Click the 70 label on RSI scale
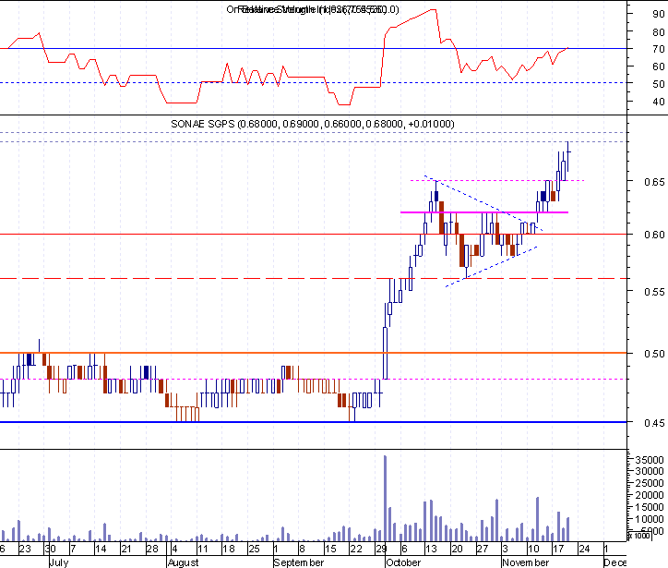668x568 pixels. 659,50
